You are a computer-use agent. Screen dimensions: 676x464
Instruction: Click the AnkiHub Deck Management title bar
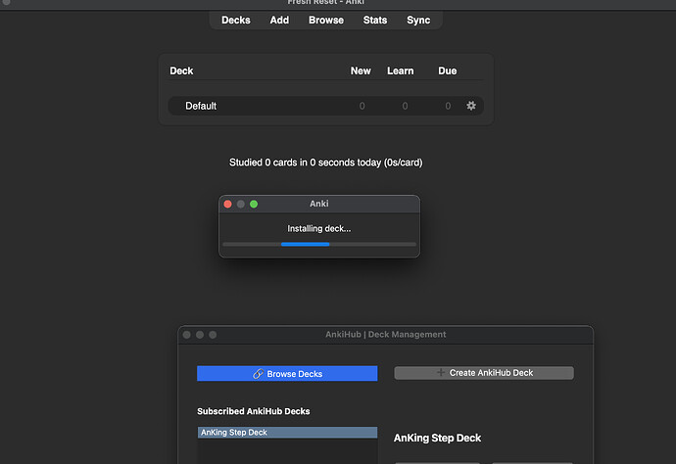pyautogui.click(x=385, y=335)
